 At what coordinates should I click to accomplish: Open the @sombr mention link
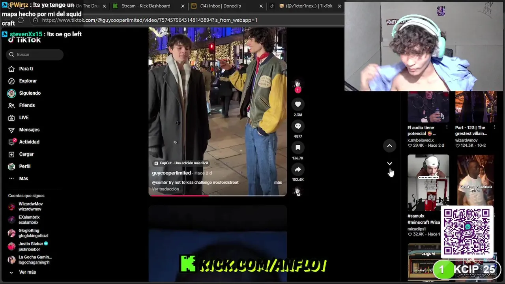(159, 182)
